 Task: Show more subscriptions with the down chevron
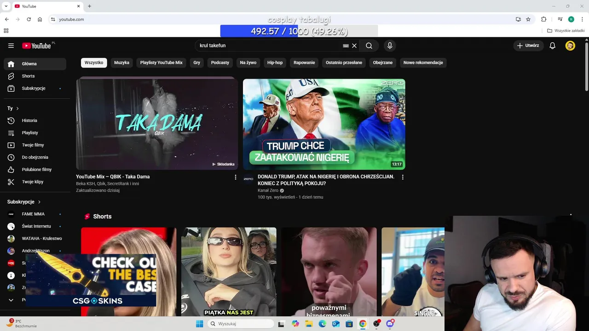(11, 300)
